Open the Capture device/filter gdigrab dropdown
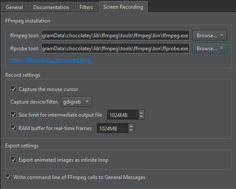Viewport: 236px width, 189px height. [x=77, y=101]
